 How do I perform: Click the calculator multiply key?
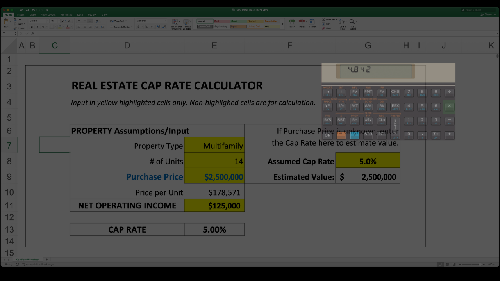pos(449,107)
